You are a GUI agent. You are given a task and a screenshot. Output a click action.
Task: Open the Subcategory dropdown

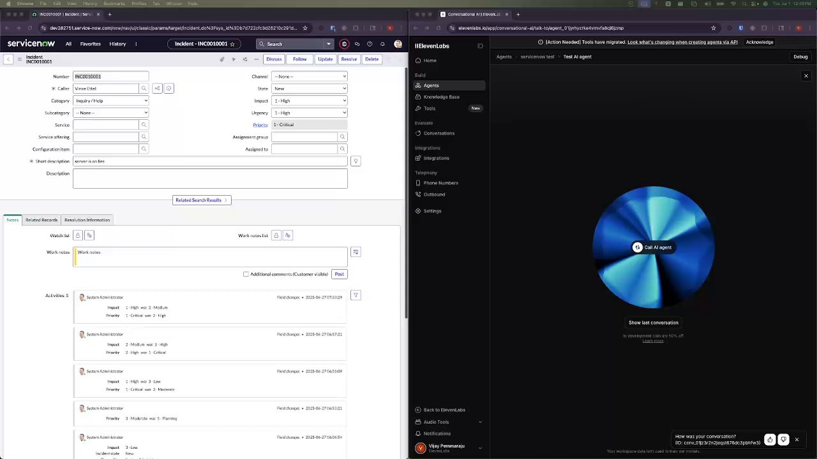tap(111, 113)
